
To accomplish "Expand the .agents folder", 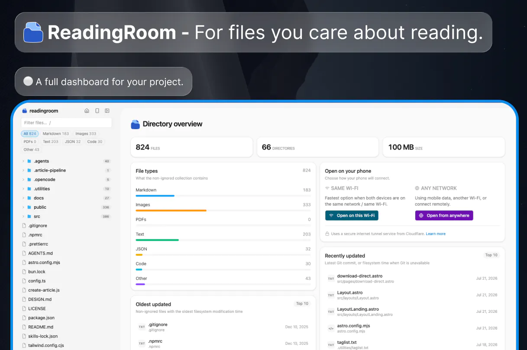I will [23, 161].
